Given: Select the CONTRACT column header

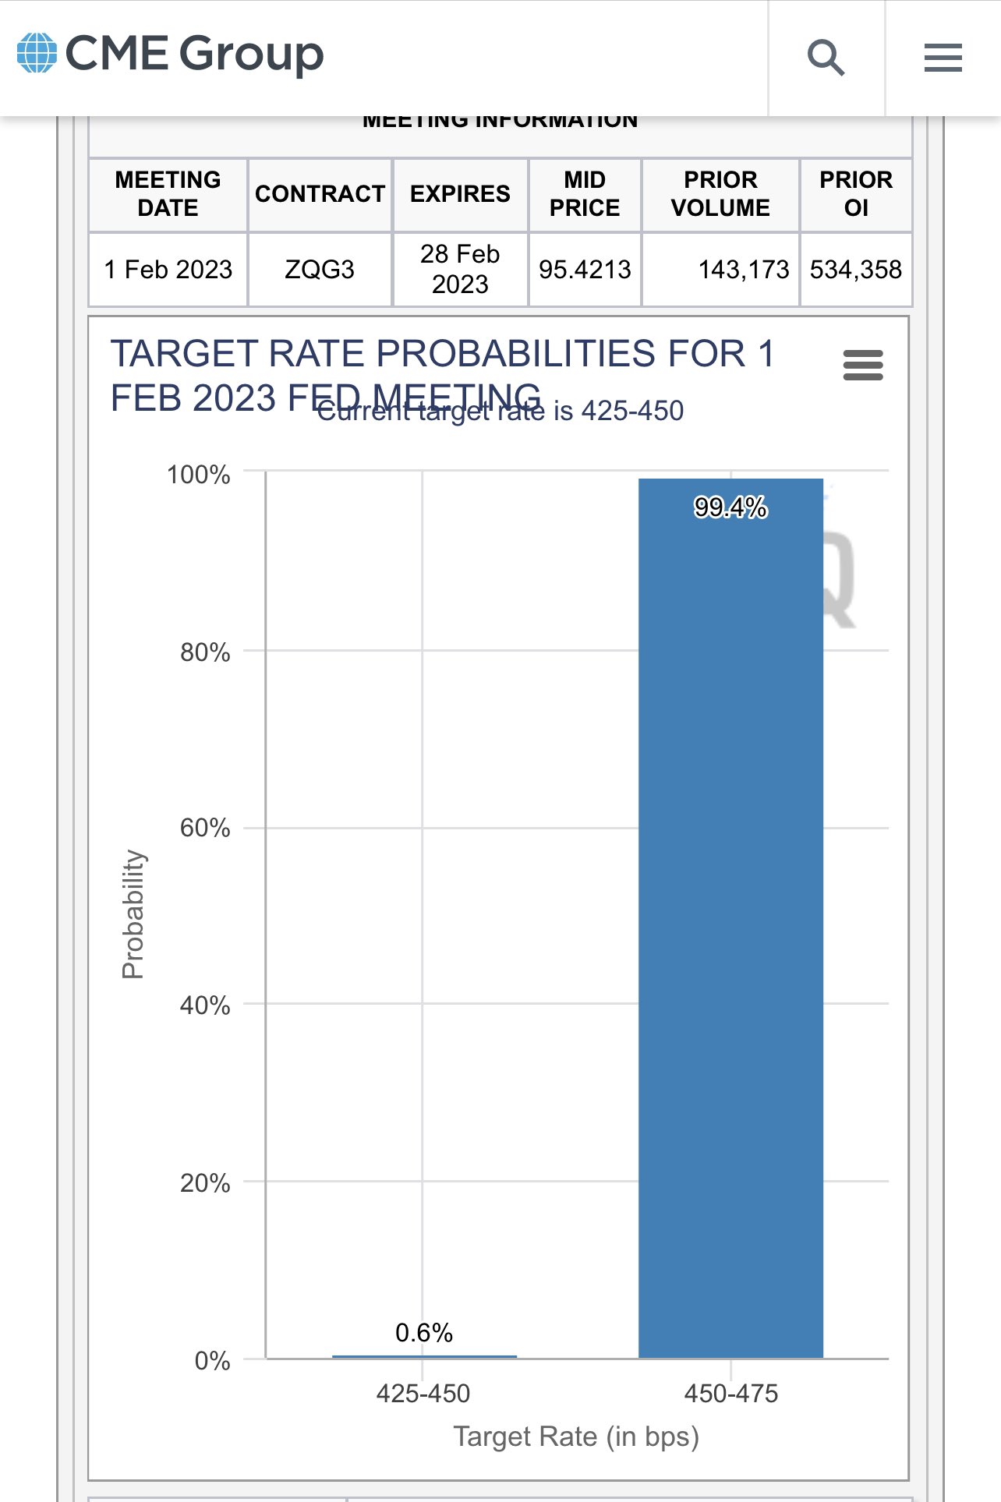Looking at the screenshot, I should [320, 194].
